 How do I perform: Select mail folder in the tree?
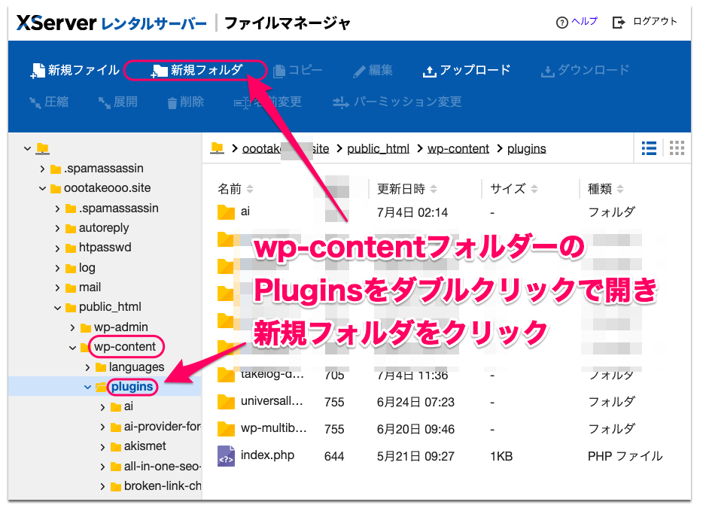[90, 287]
